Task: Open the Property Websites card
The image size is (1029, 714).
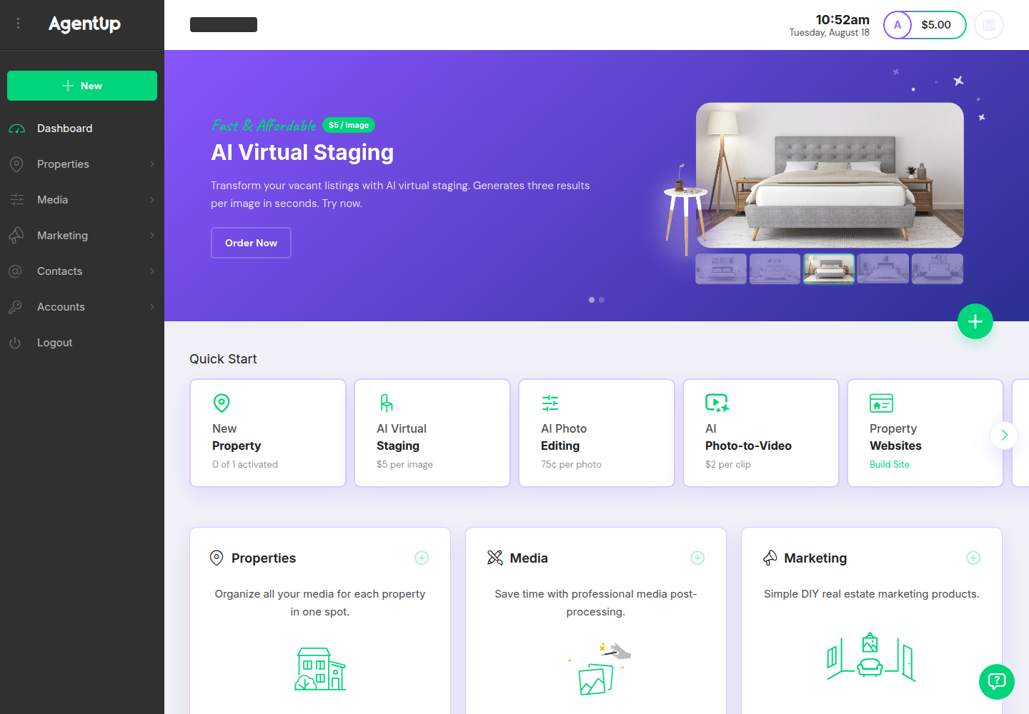Action: (925, 433)
